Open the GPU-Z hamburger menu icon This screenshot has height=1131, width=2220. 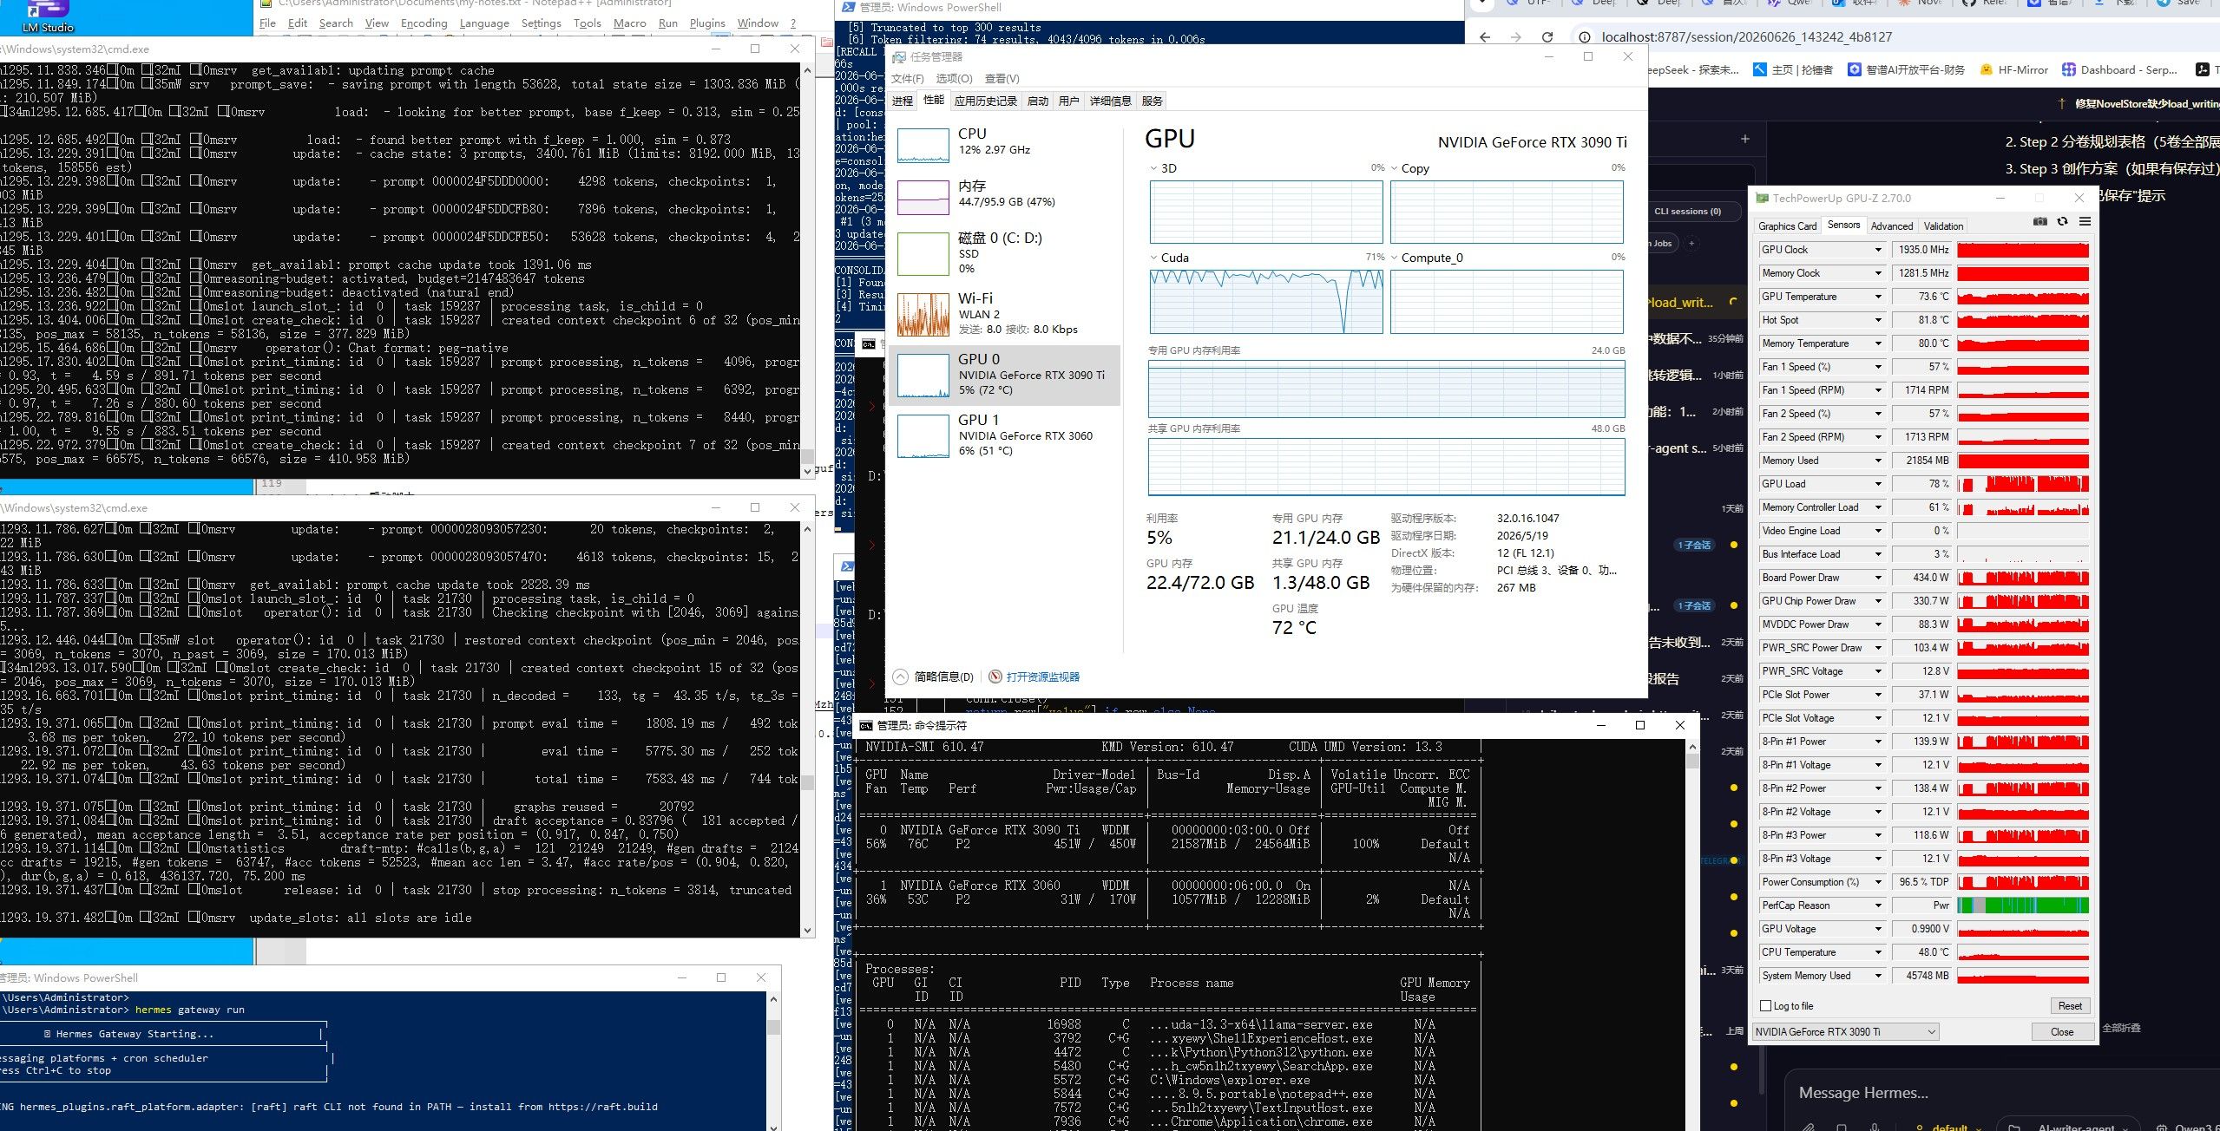[x=2085, y=222]
